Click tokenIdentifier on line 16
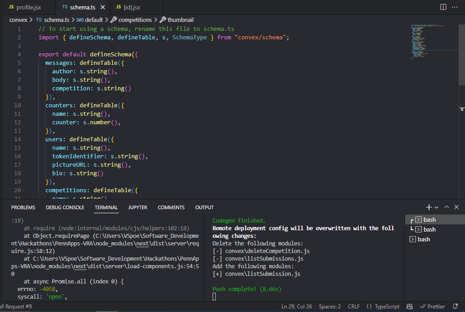Viewport: 465px width, 312px height. (x=78, y=156)
